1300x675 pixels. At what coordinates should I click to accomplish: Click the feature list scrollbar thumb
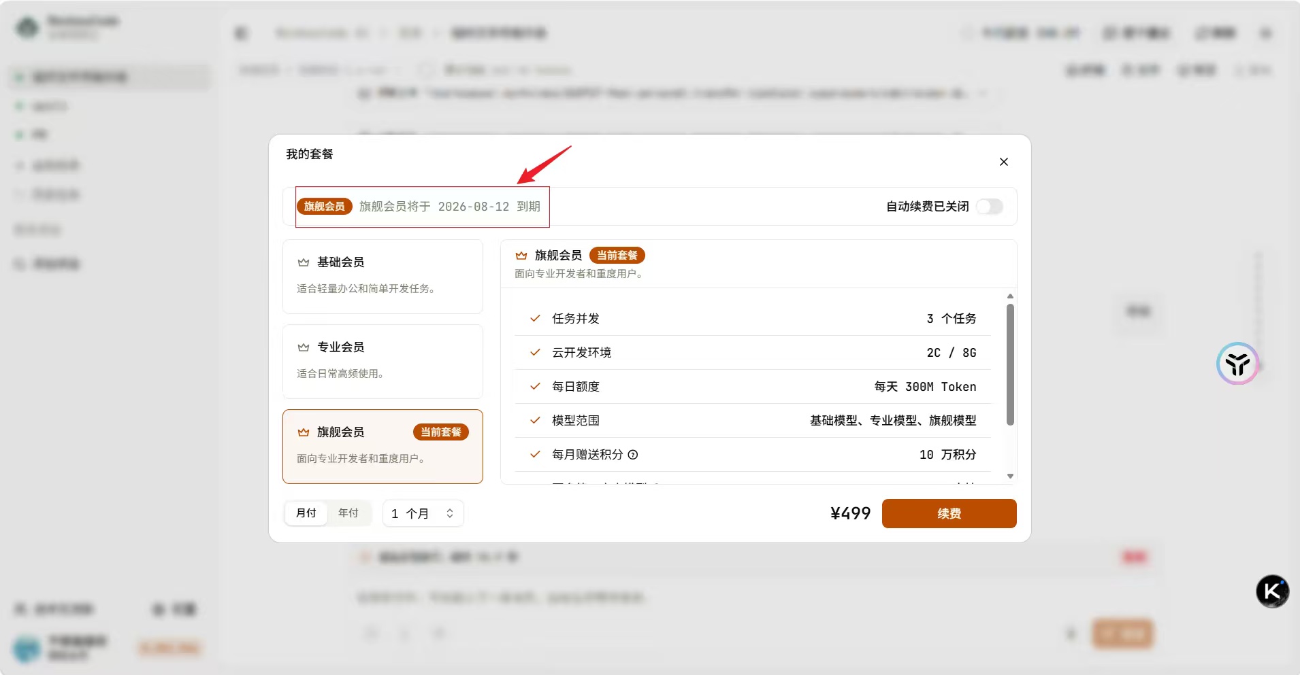1010,364
